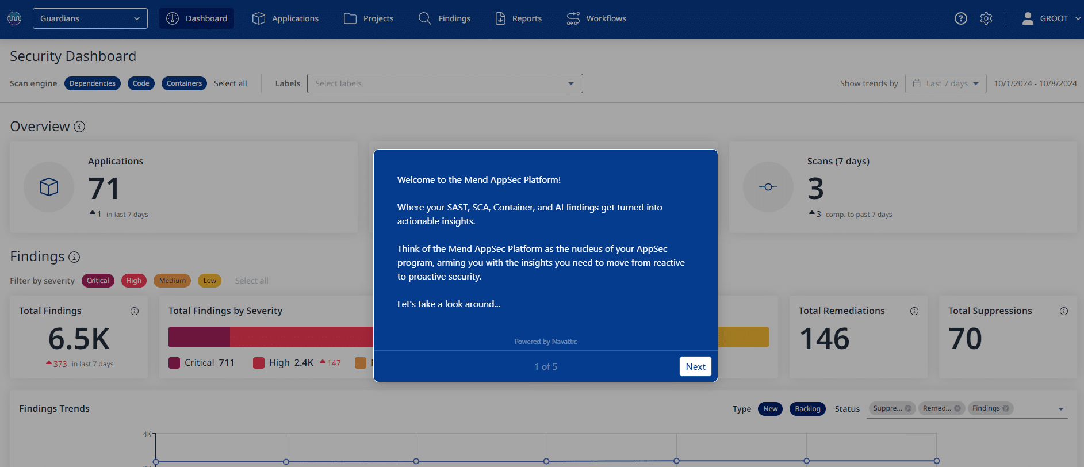
Task: Go to the Applications tab
Action: tap(285, 18)
